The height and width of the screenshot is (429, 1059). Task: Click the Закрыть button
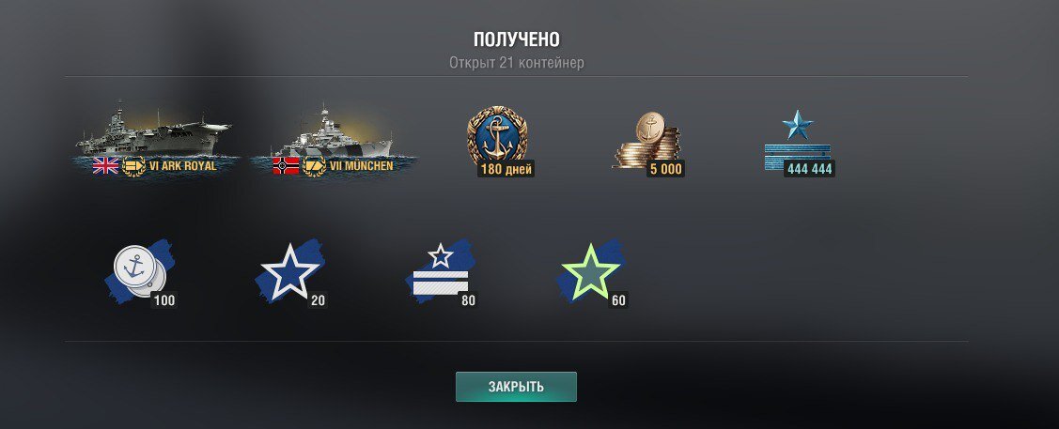pos(516,387)
